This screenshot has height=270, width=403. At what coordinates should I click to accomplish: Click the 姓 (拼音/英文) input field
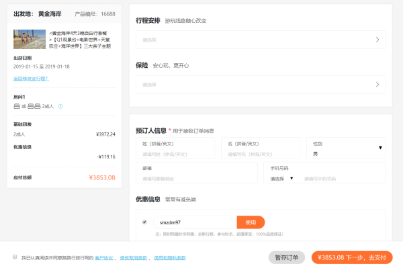coord(175,148)
